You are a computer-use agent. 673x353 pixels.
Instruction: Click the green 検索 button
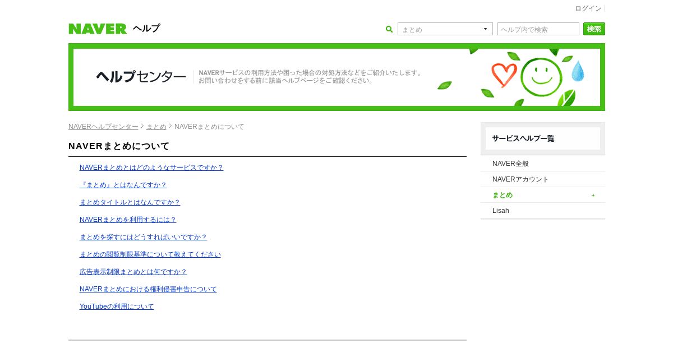[594, 29]
